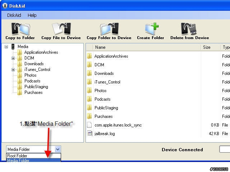Select iTunes_Control in the left tree
This screenshot has width=230, height=172.
(37, 70)
